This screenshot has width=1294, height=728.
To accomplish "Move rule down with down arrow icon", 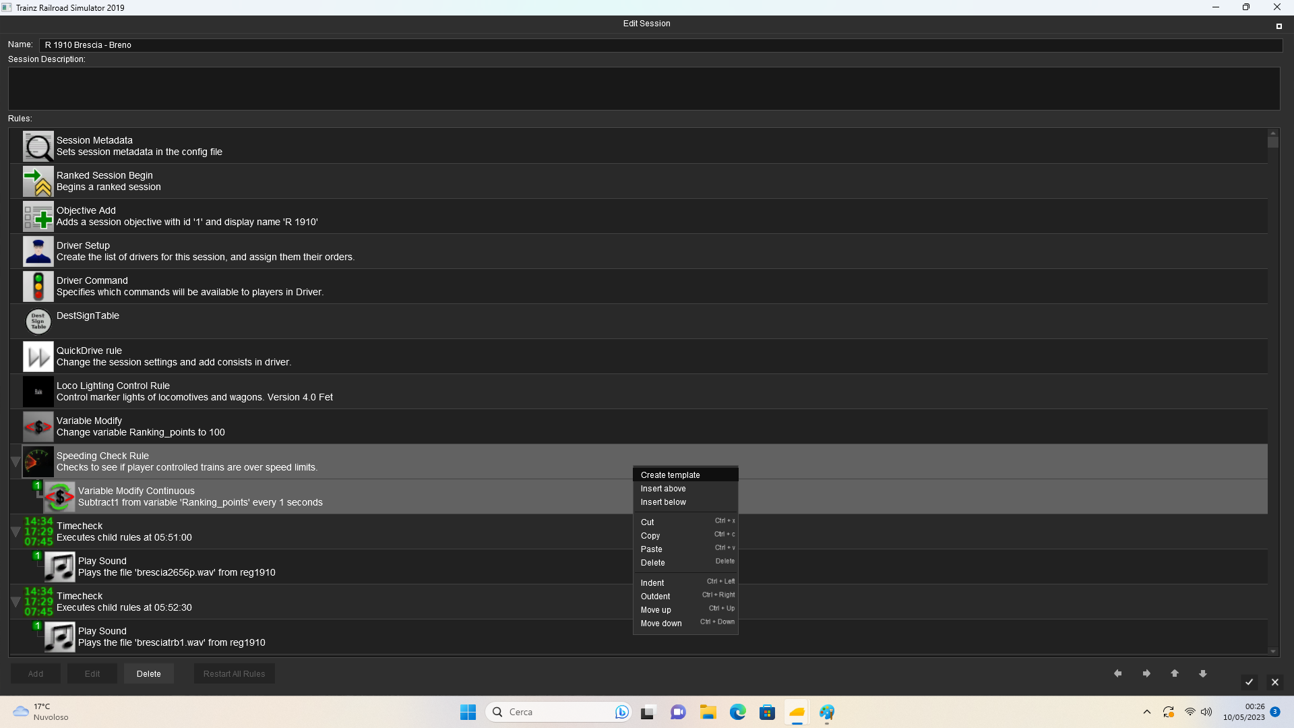I will point(1203,673).
